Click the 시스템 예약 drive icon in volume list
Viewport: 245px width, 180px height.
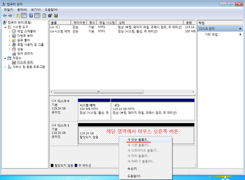52,32
